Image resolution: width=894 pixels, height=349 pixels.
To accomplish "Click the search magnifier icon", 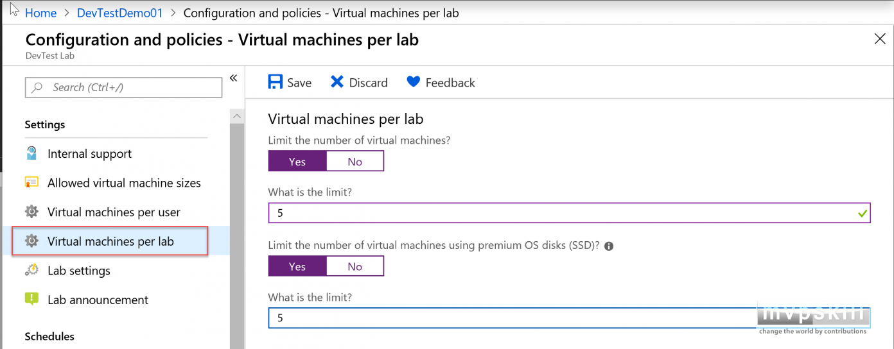I will coord(37,87).
